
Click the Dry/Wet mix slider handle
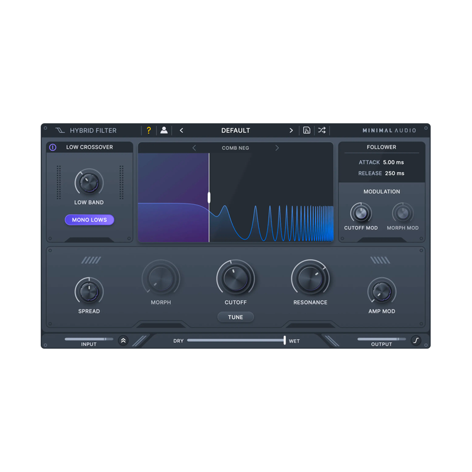point(284,340)
